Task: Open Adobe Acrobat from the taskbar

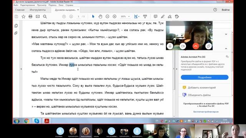Action: (x=47, y=121)
